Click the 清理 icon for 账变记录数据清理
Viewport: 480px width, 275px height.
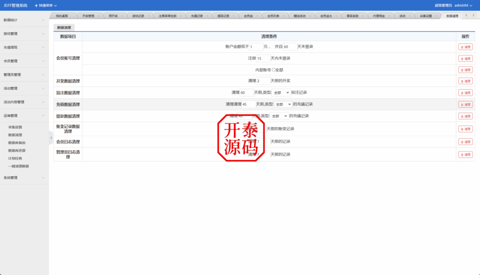[465, 129]
